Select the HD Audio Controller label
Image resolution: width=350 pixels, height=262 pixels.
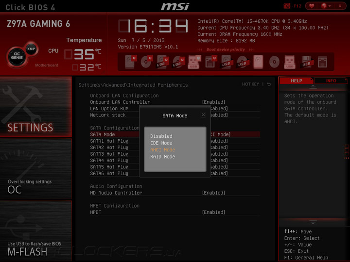point(116,193)
